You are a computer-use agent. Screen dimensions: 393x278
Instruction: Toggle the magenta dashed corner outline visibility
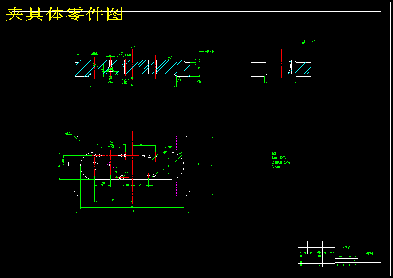[82, 143]
